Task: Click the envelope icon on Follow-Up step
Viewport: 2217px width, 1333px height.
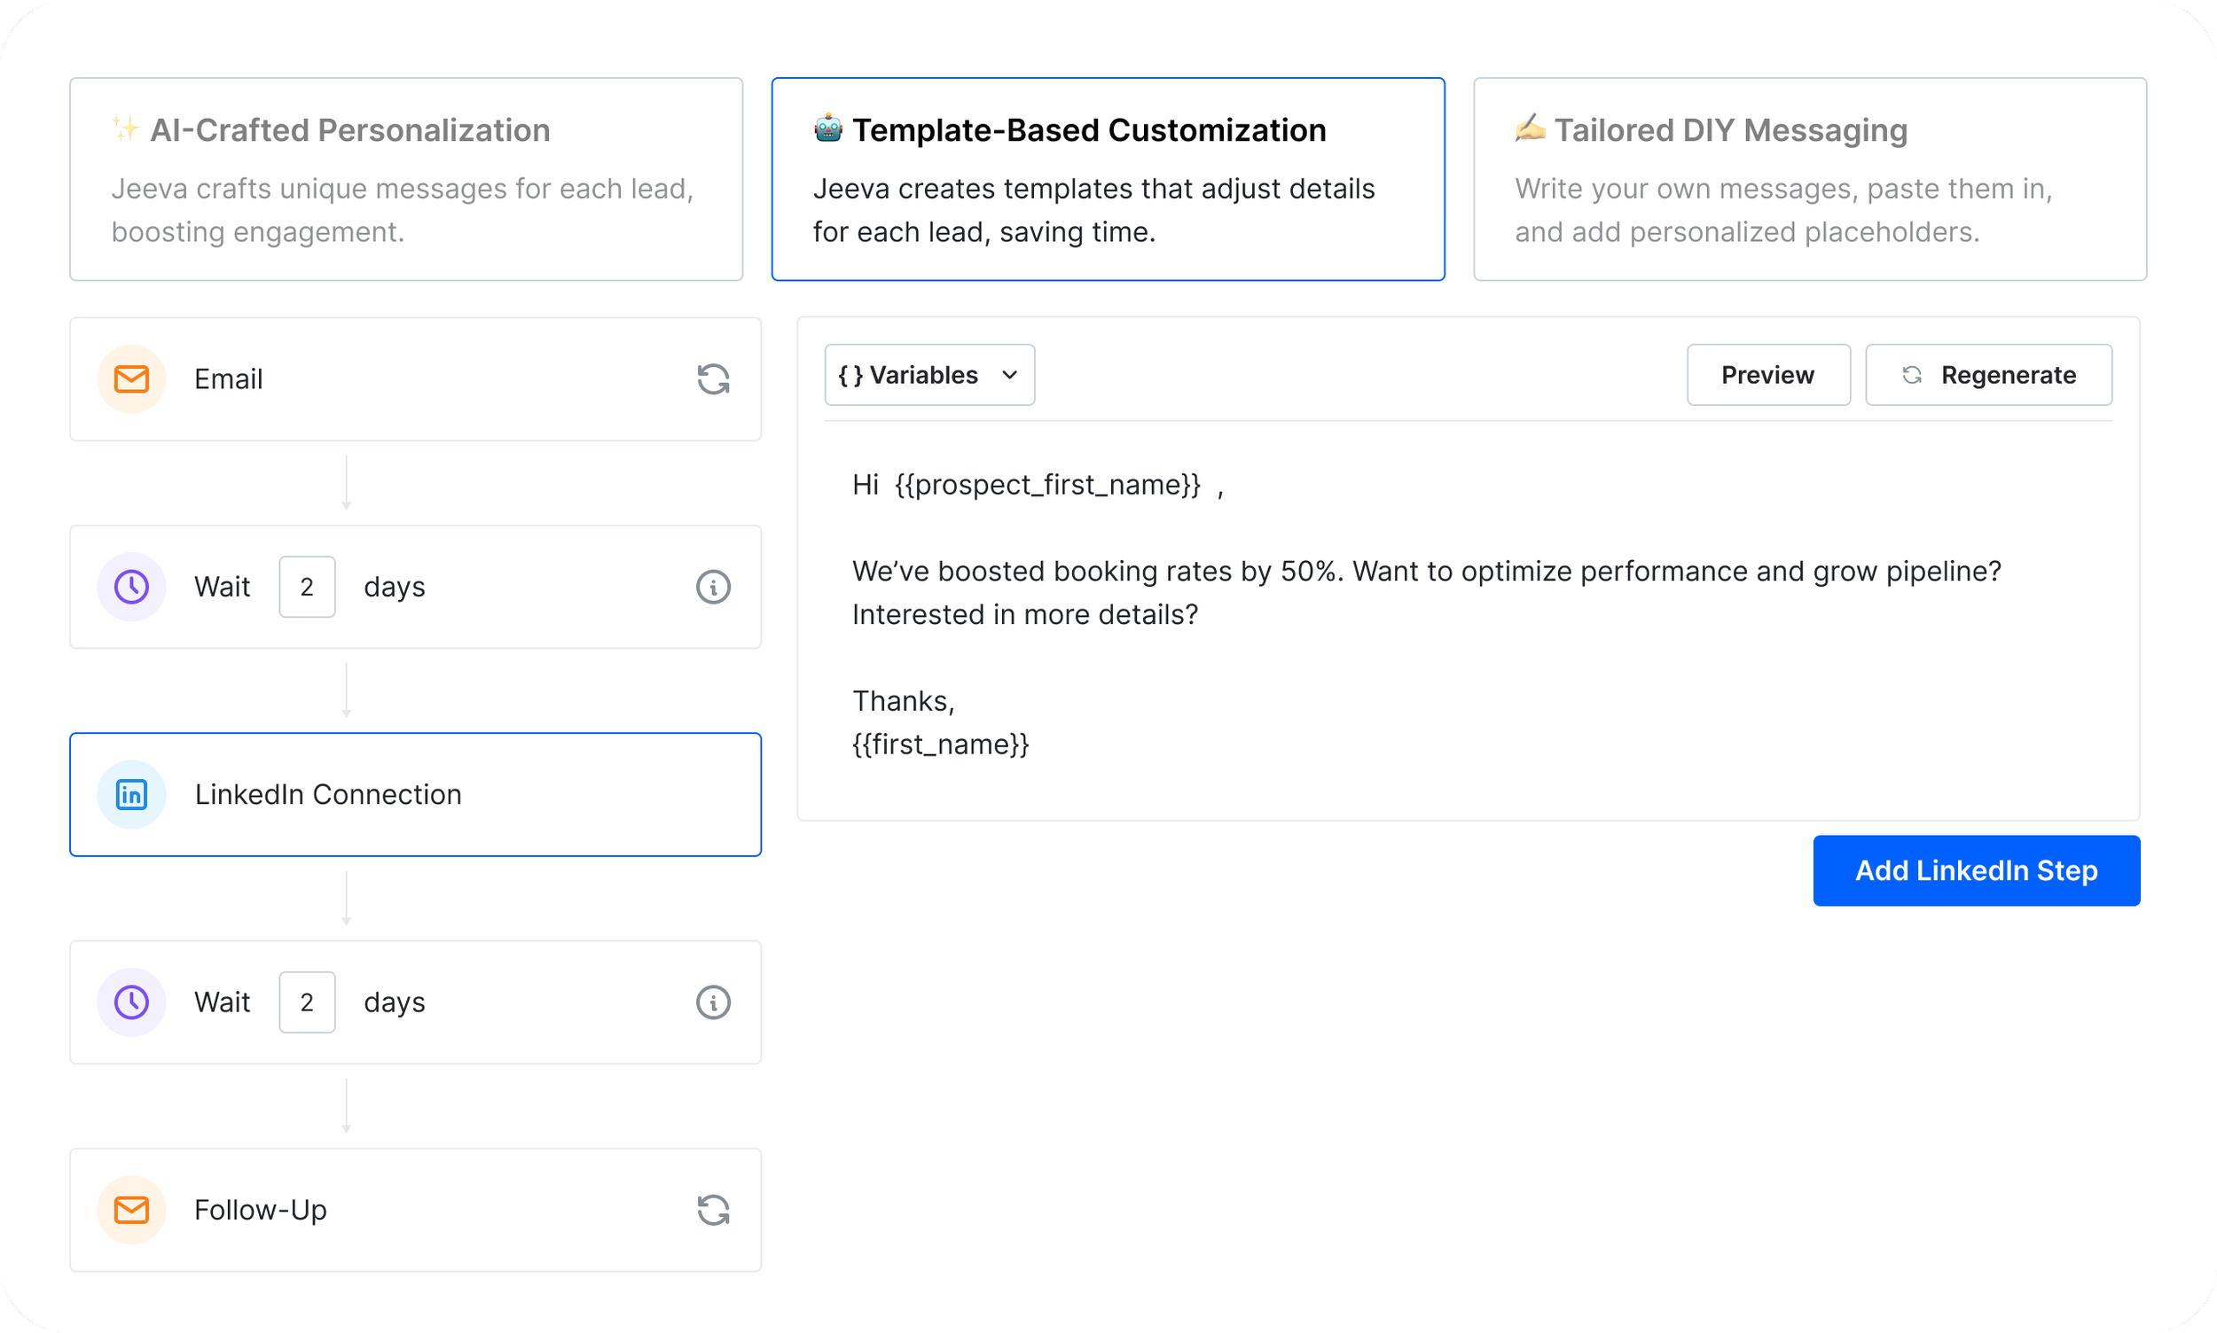Action: 131,1210
